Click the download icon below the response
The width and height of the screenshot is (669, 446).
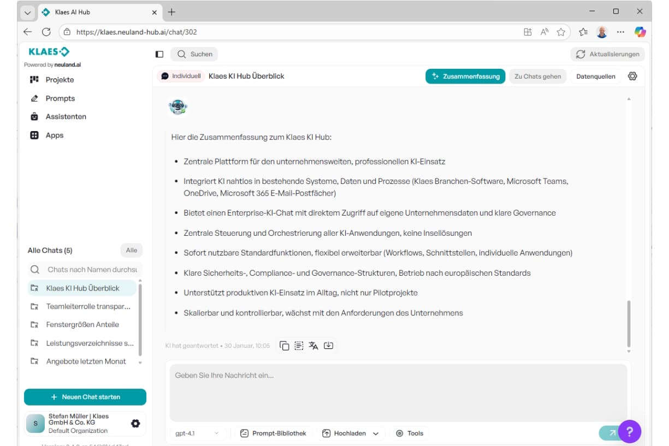[x=328, y=346]
